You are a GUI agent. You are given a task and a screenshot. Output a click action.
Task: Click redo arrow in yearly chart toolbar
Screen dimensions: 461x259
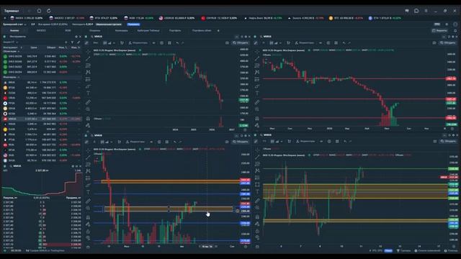pos(182,43)
